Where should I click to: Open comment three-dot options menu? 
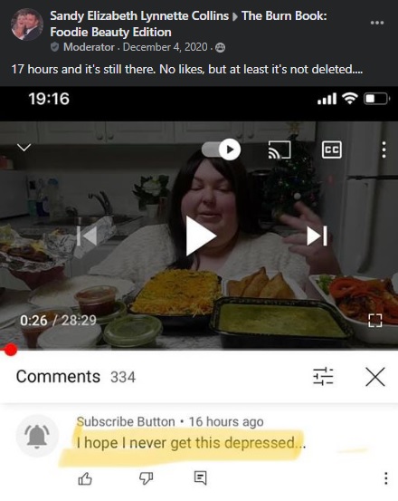[x=386, y=478]
